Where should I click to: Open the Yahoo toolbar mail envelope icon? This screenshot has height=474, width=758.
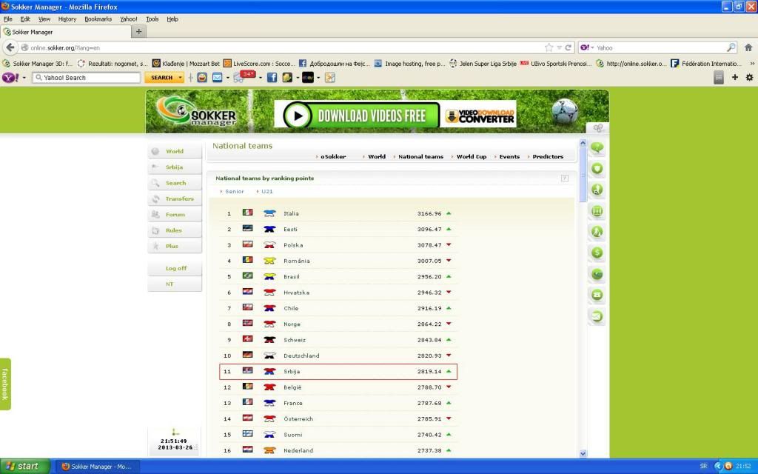coord(217,77)
